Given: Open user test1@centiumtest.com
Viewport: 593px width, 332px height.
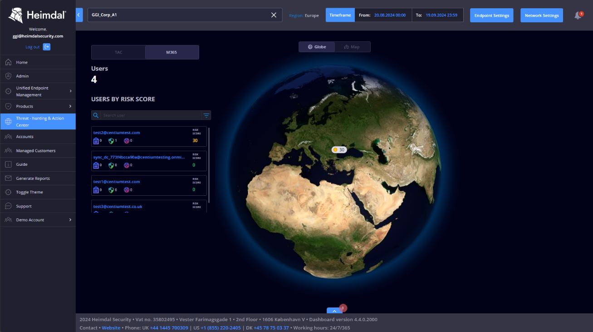Looking at the screenshot, I should tap(117, 182).
